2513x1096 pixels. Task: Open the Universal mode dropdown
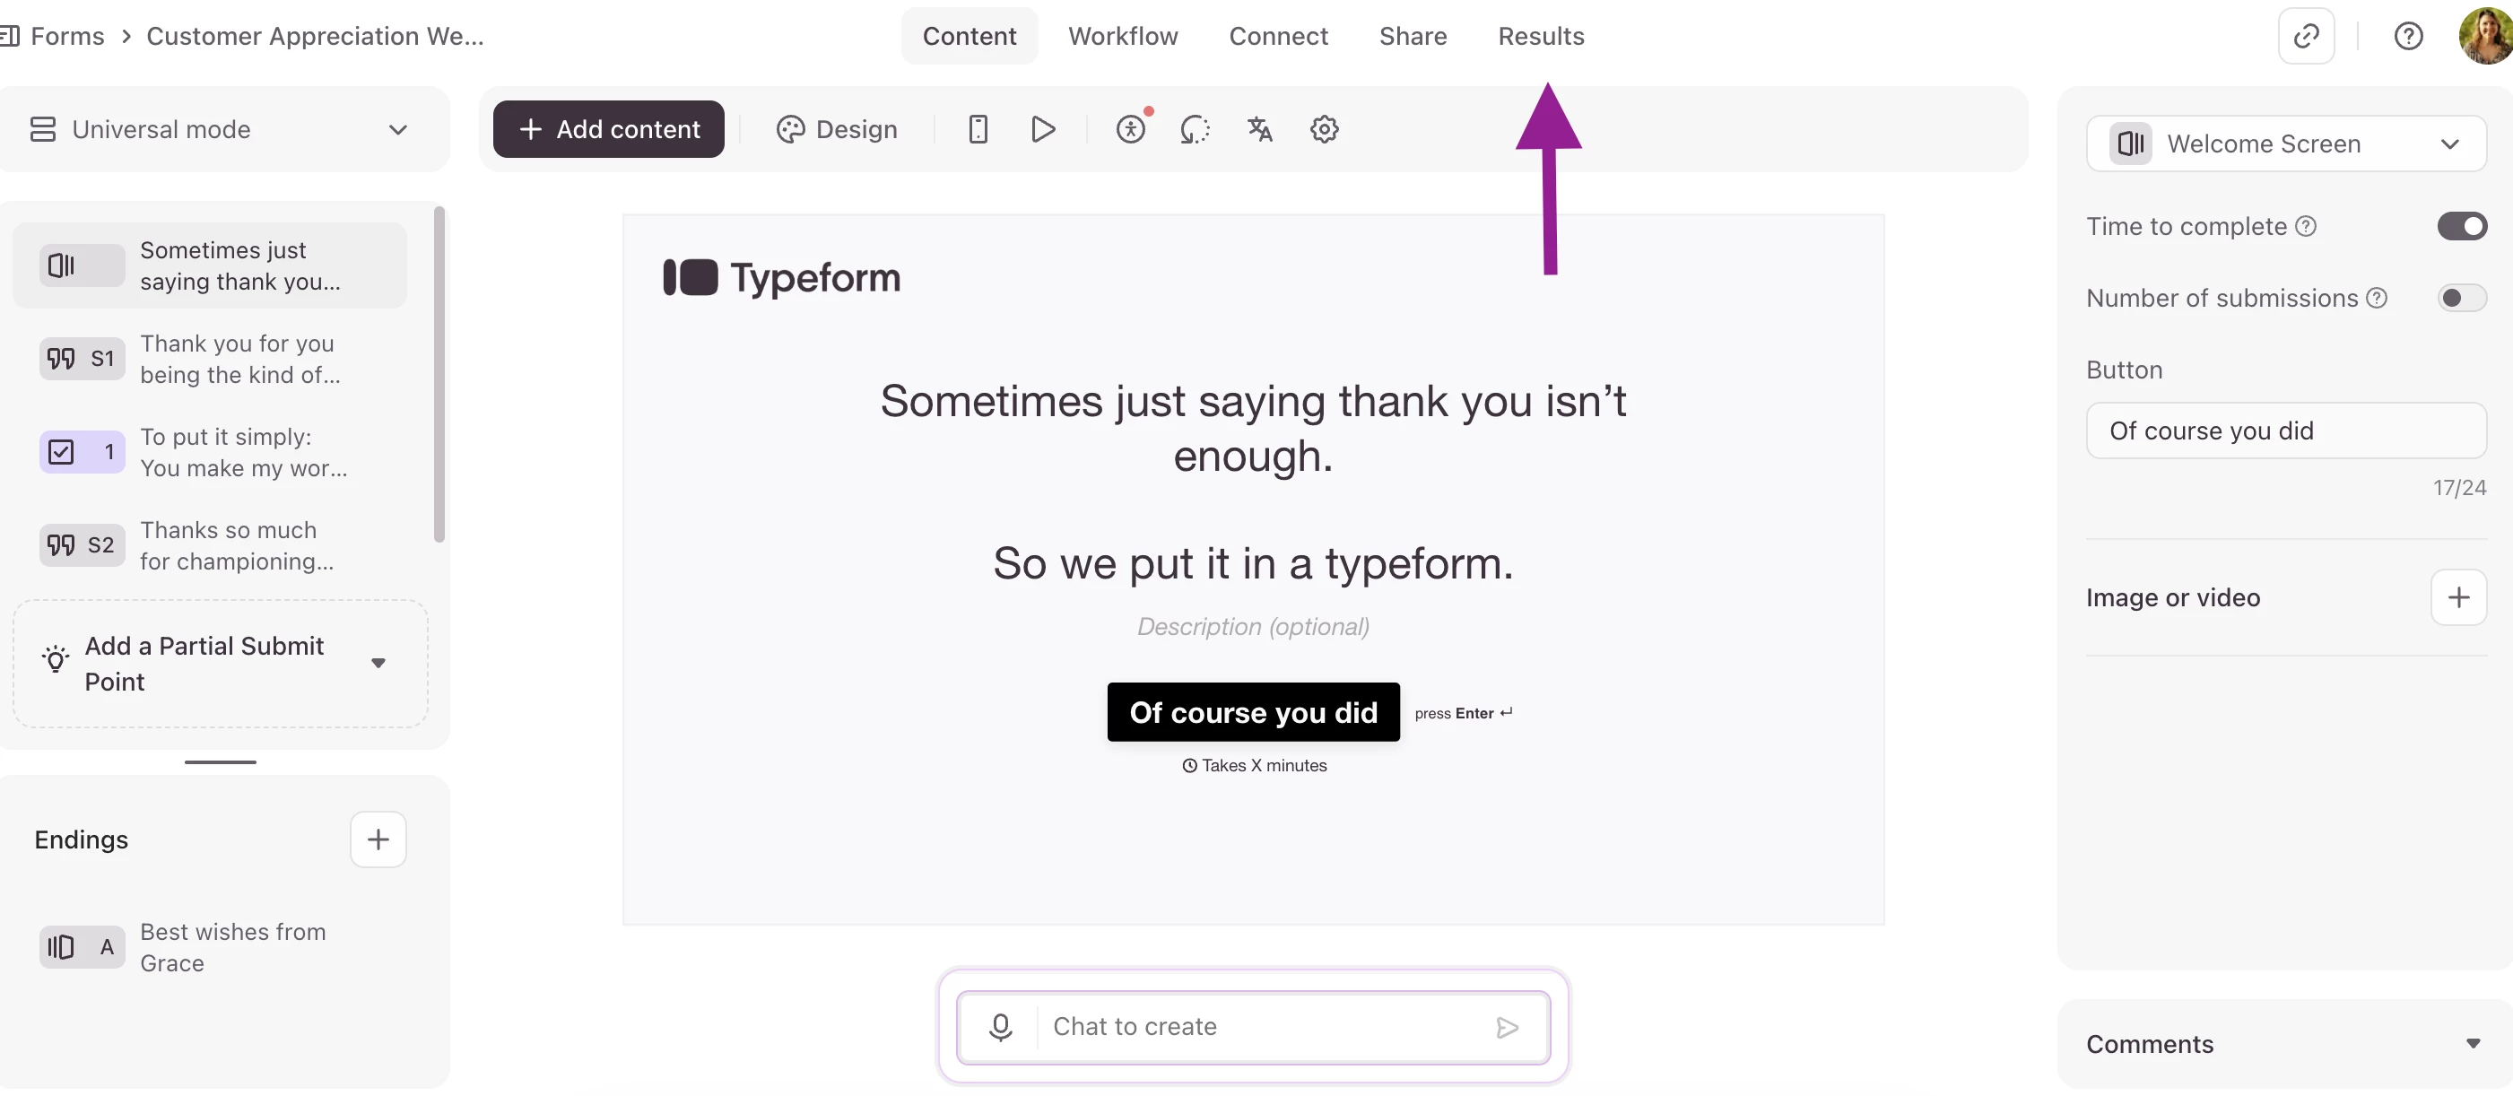coord(220,130)
